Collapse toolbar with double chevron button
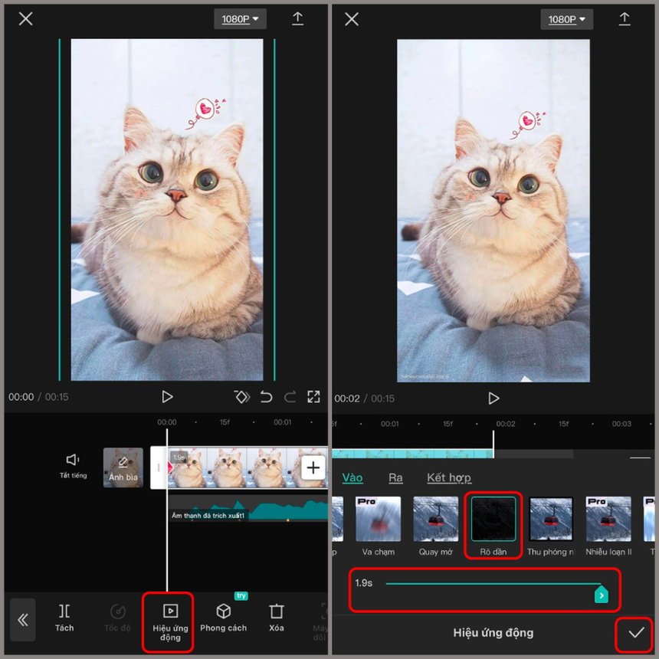Viewport: 659px width, 659px height. [23, 619]
